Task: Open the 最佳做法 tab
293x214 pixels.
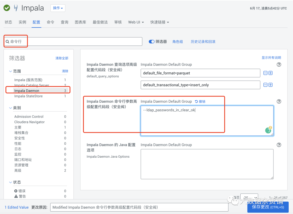Action: click(100, 22)
